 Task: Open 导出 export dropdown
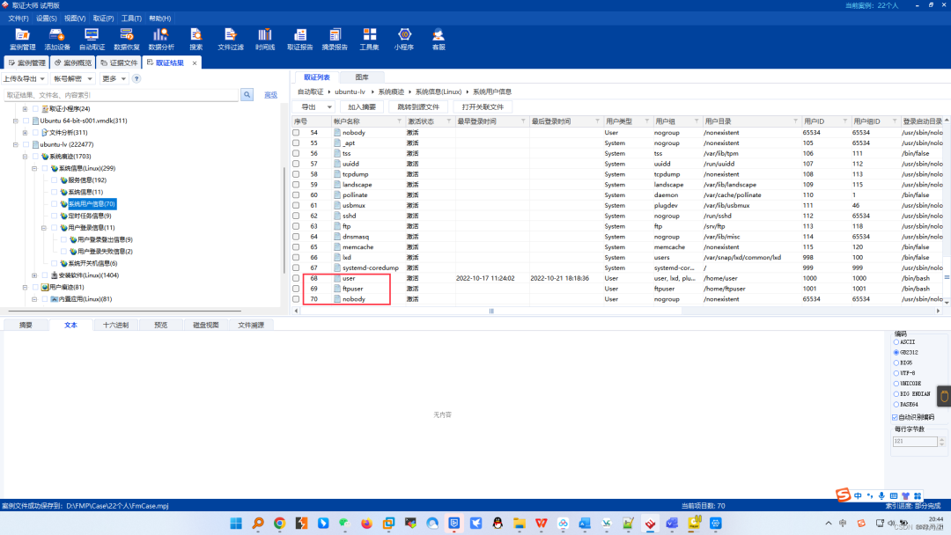[x=314, y=106]
